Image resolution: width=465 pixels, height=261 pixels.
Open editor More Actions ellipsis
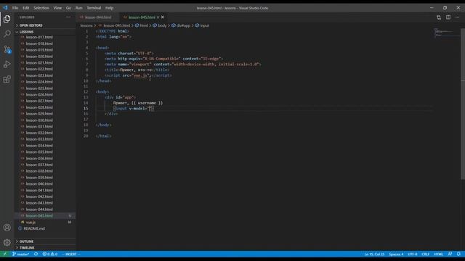click(x=458, y=17)
